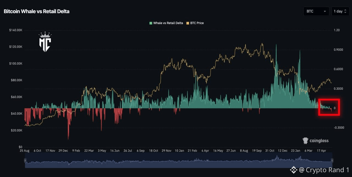
Task: Click the $140.00K price axis label
Action: [15, 30]
